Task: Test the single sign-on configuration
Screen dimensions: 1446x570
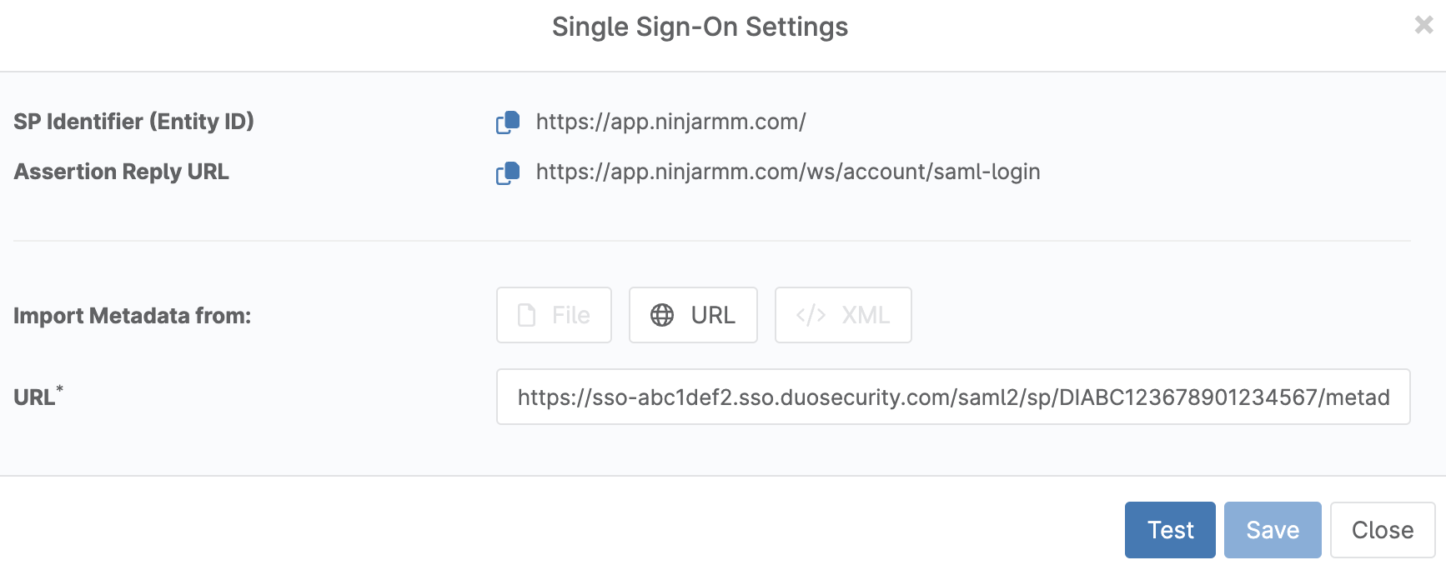Action: (1170, 529)
